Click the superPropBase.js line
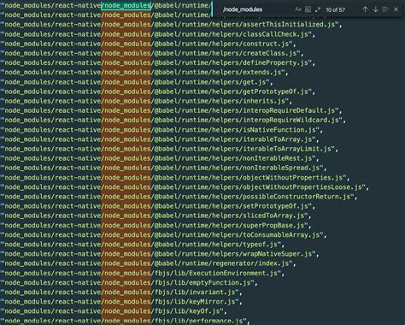The width and height of the screenshot is (405, 325). 156,226
